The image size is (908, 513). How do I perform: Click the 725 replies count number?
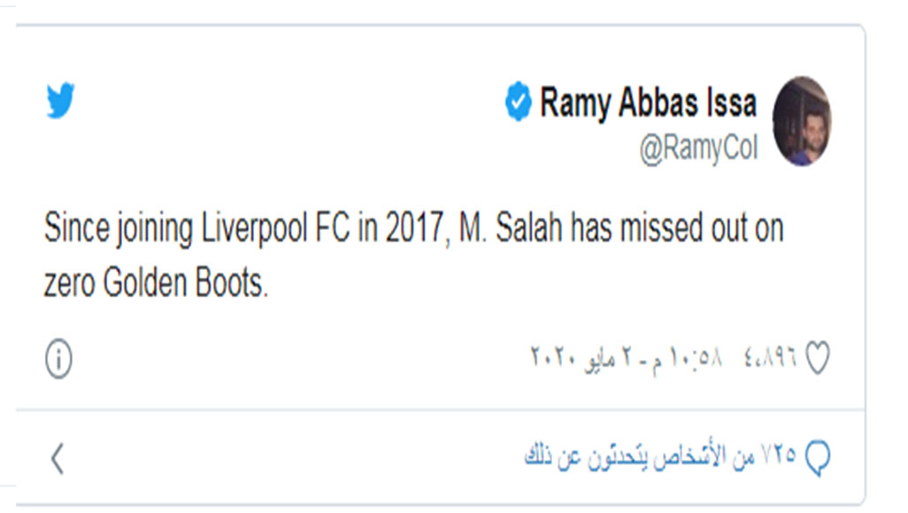click(x=778, y=456)
